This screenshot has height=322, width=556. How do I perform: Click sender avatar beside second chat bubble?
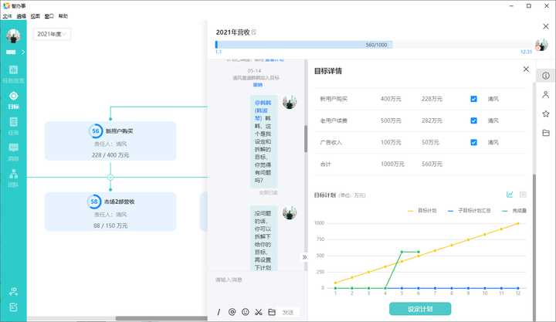[290, 213]
